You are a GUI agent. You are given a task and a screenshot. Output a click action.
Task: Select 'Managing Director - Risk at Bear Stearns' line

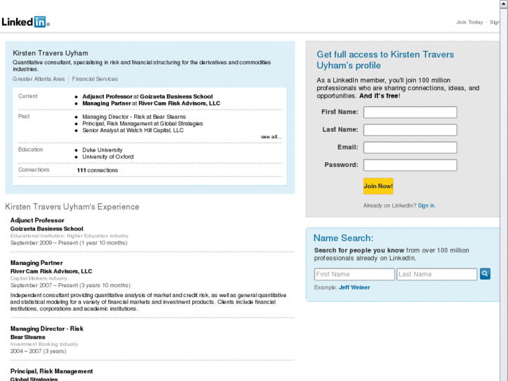[x=134, y=117]
